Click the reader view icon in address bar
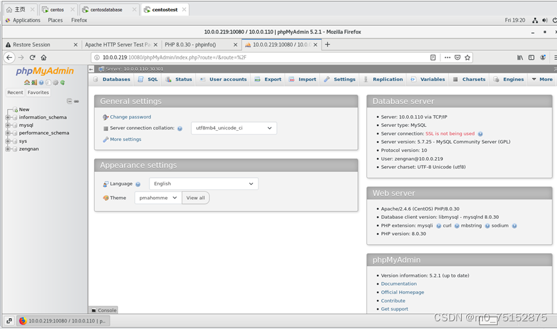The height and width of the screenshot is (329, 557). (x=433, y=57)
